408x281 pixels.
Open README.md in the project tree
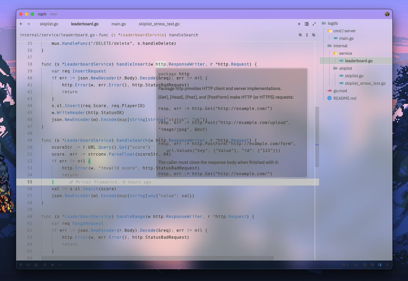click(x=345, y=98)
